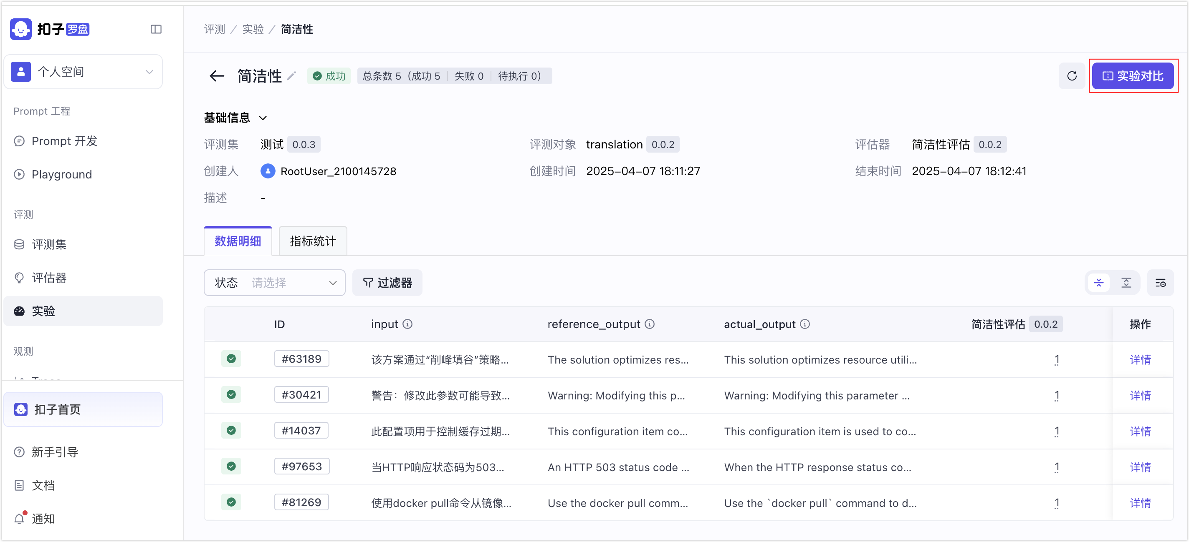Go back using the left arrow
Viewport: 1189px width, 542px height.
click(x=217, y=76)
